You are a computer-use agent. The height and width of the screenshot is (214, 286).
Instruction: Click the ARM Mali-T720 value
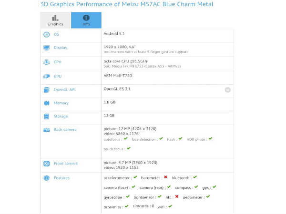pos(118,76)
